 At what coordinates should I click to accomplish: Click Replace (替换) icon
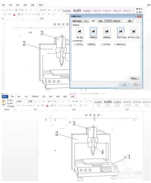point(137,12)
